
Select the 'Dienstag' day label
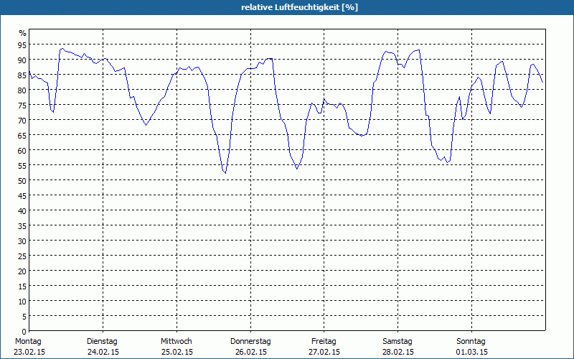(x=102, y=342)
